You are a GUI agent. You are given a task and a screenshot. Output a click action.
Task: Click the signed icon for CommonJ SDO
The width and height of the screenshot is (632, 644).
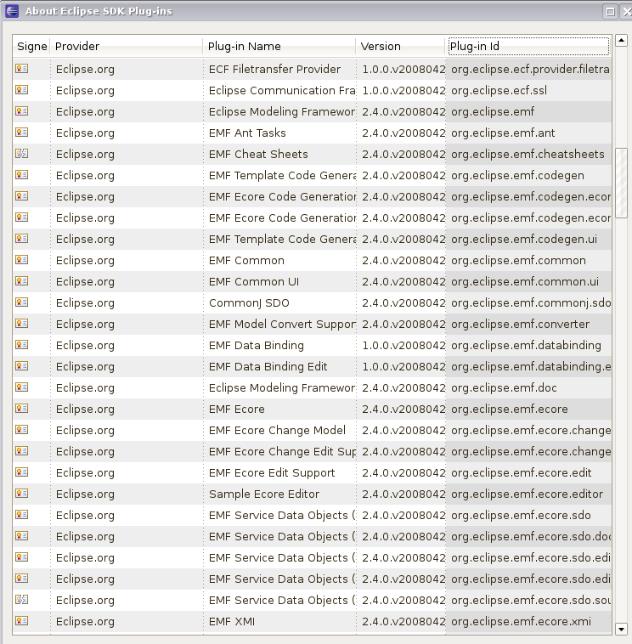coord(22,302)
